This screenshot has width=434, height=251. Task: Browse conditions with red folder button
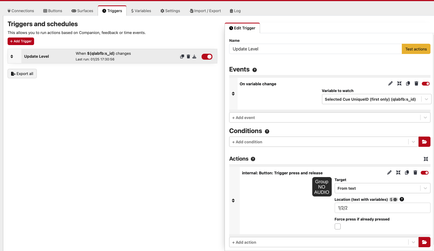(x=424, y=142)
